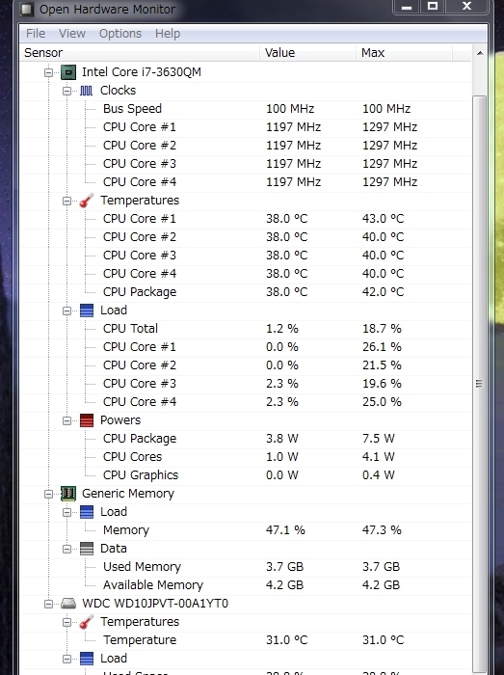Click the Max column header
The width and height of the screenshot is (504, 675).
tap(404, 52)
